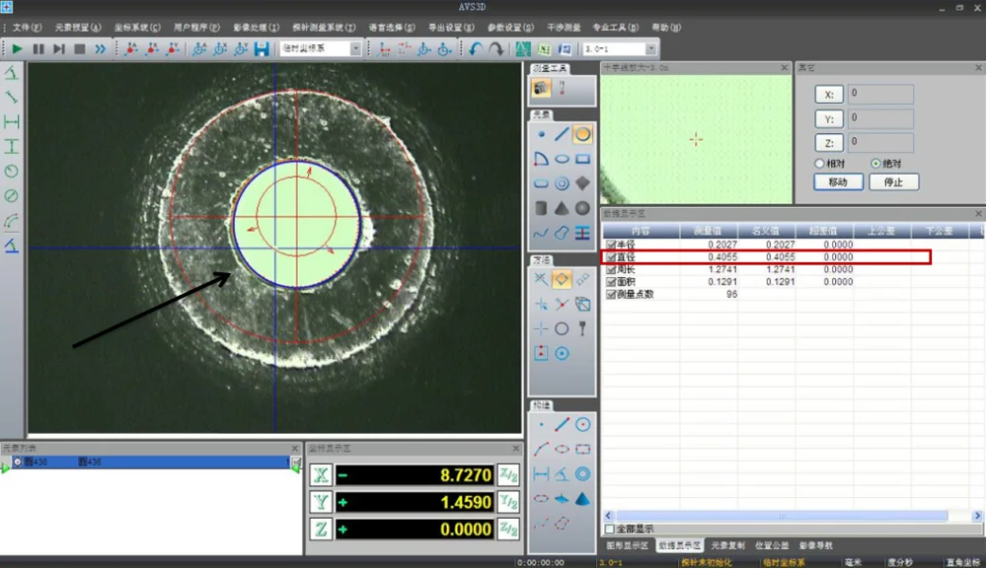Undo the last action with the curved arrow
This screenshot has width=987, height=569.
pyautogui.click(x=476, y=48)
